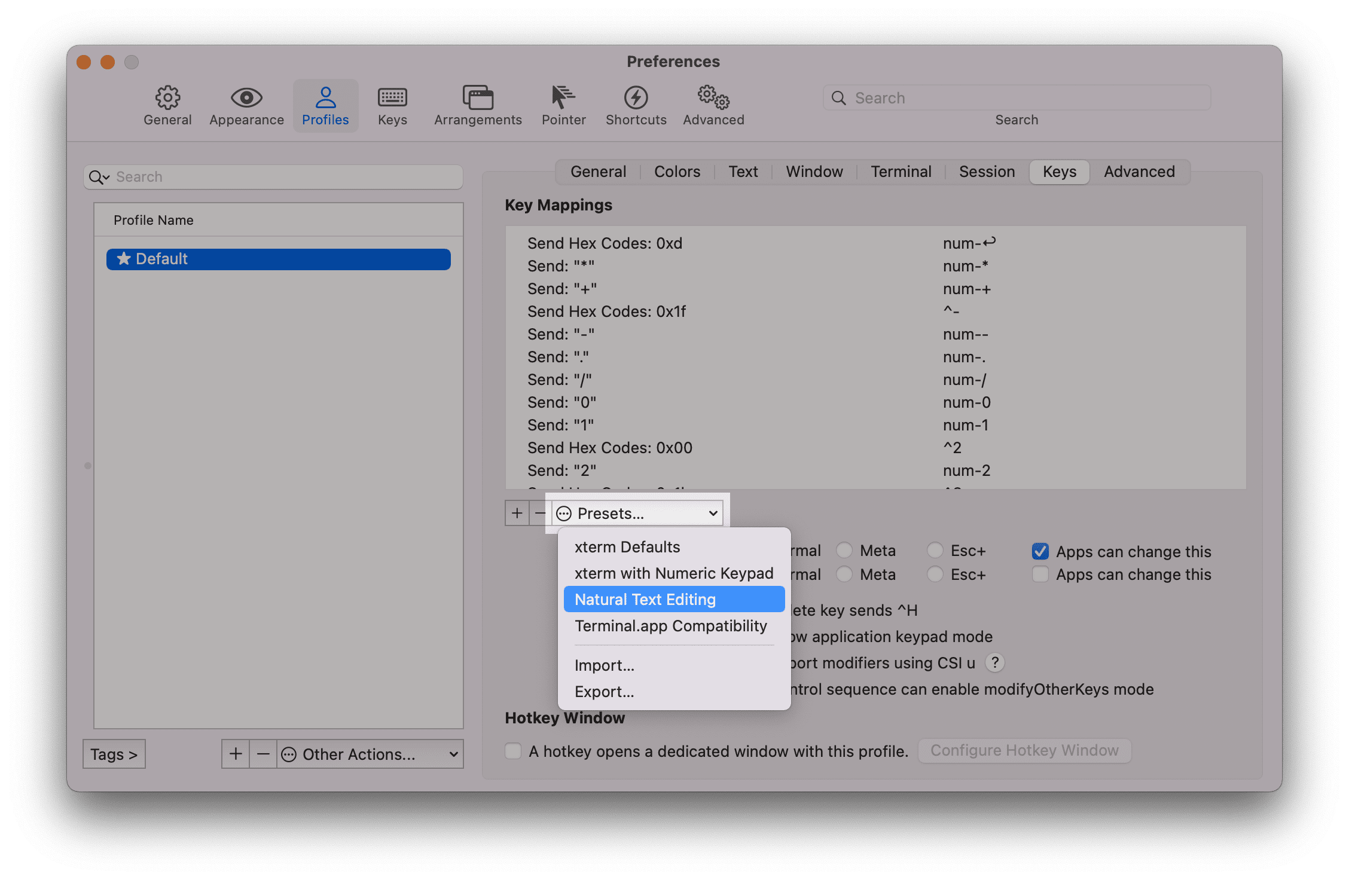
Task: Add a new key mapping with plus
Action: (517, 514)
